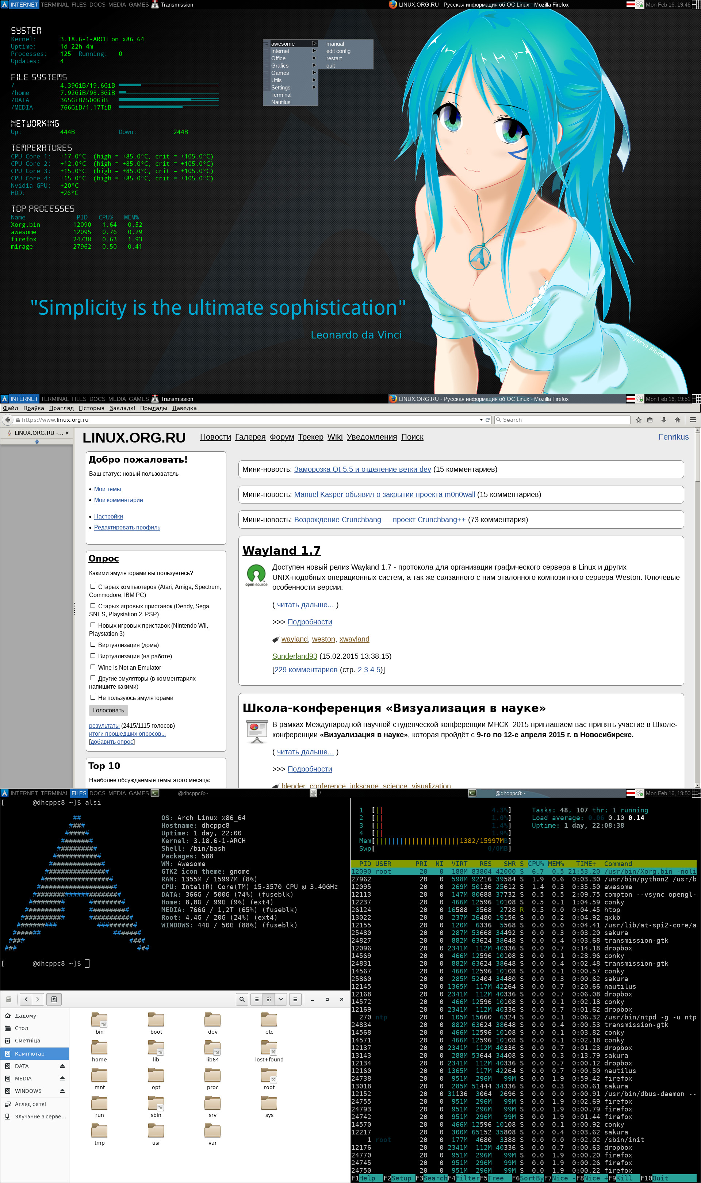Launch Terminal from awesome menu
The image size is (701, 1183).
coord(291,95)
